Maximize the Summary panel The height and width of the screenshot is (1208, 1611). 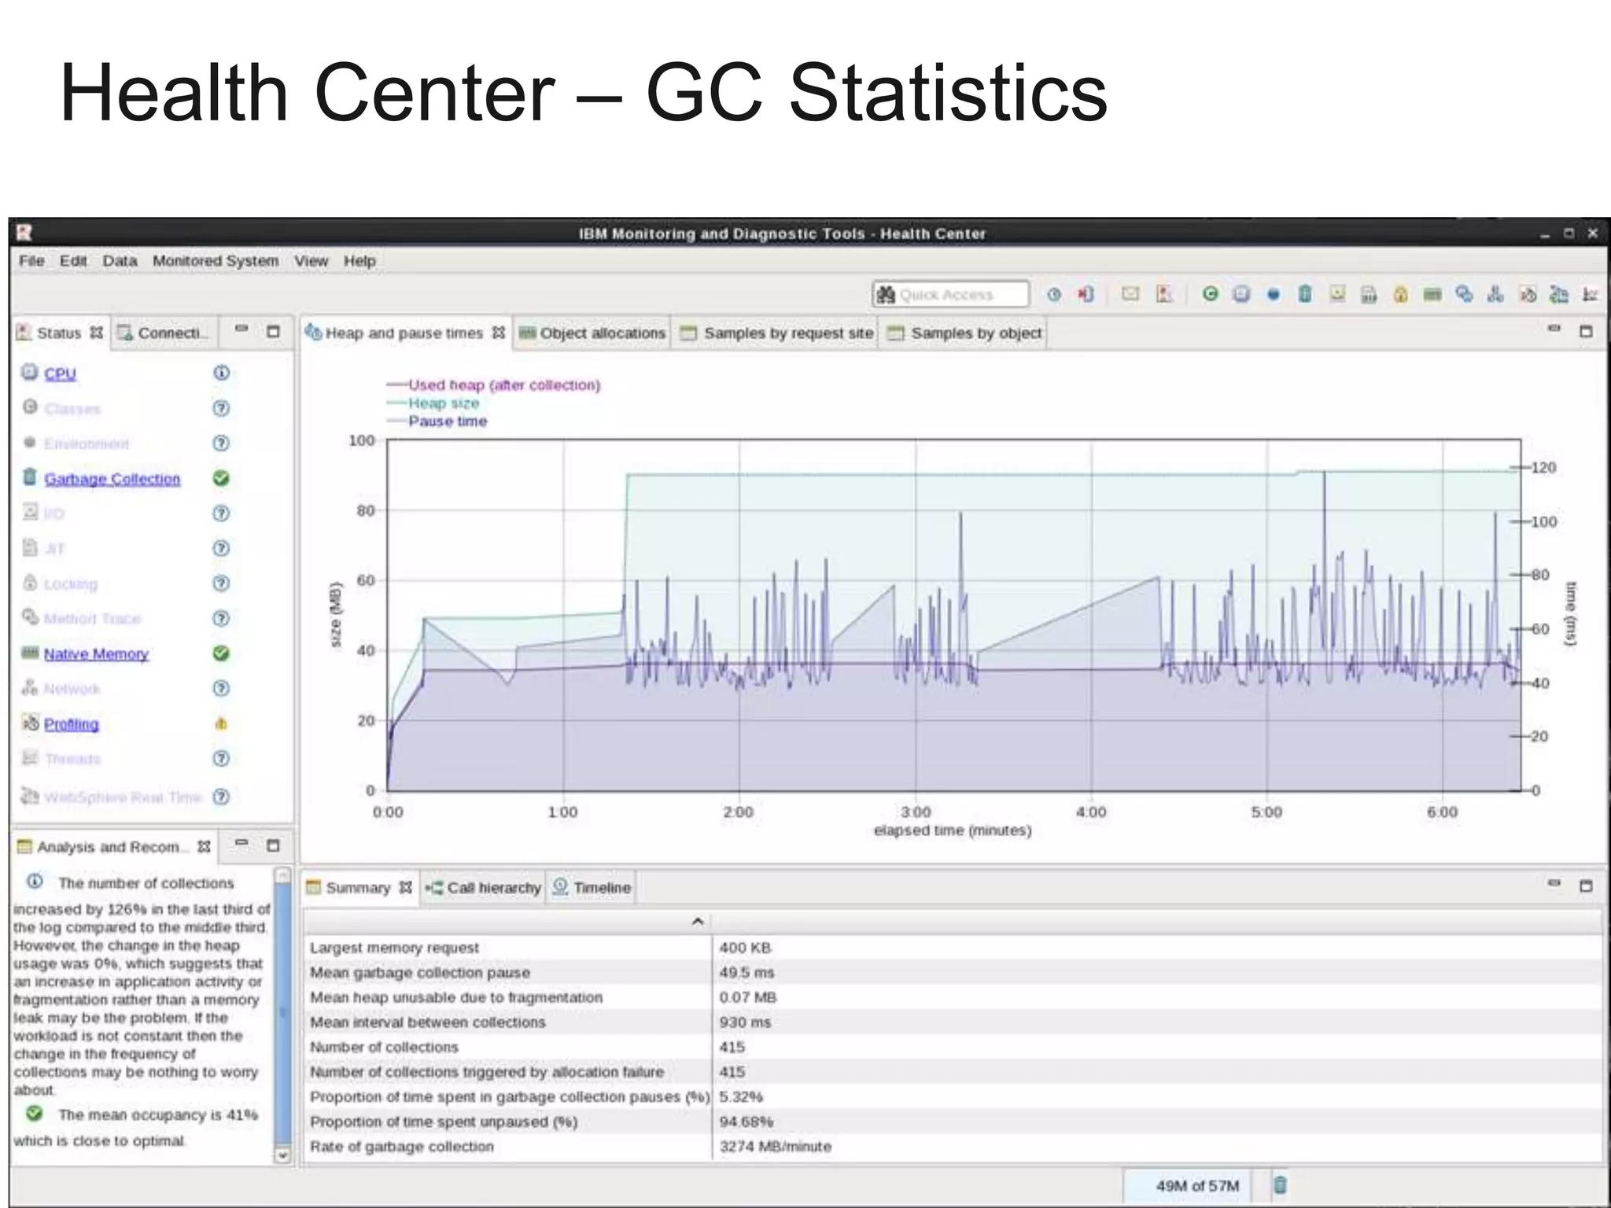pos(1586,886)
